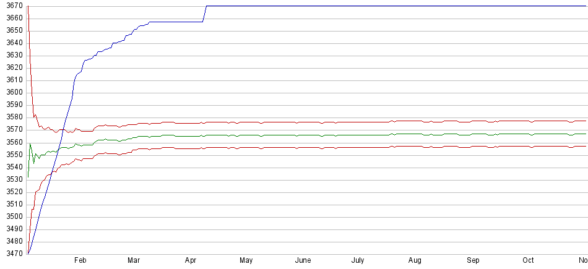Viewport: 588px width, 269px height.
Task: Click the May label on the time axis
Action: pyautogui.click(x=246, y=261)
